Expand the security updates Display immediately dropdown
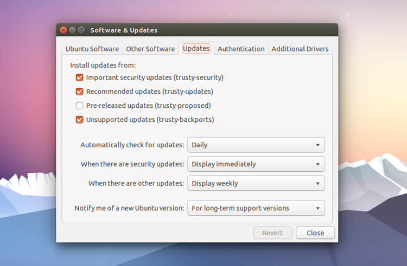This screenshot has height=266, width=407. (x=256, y=164)
